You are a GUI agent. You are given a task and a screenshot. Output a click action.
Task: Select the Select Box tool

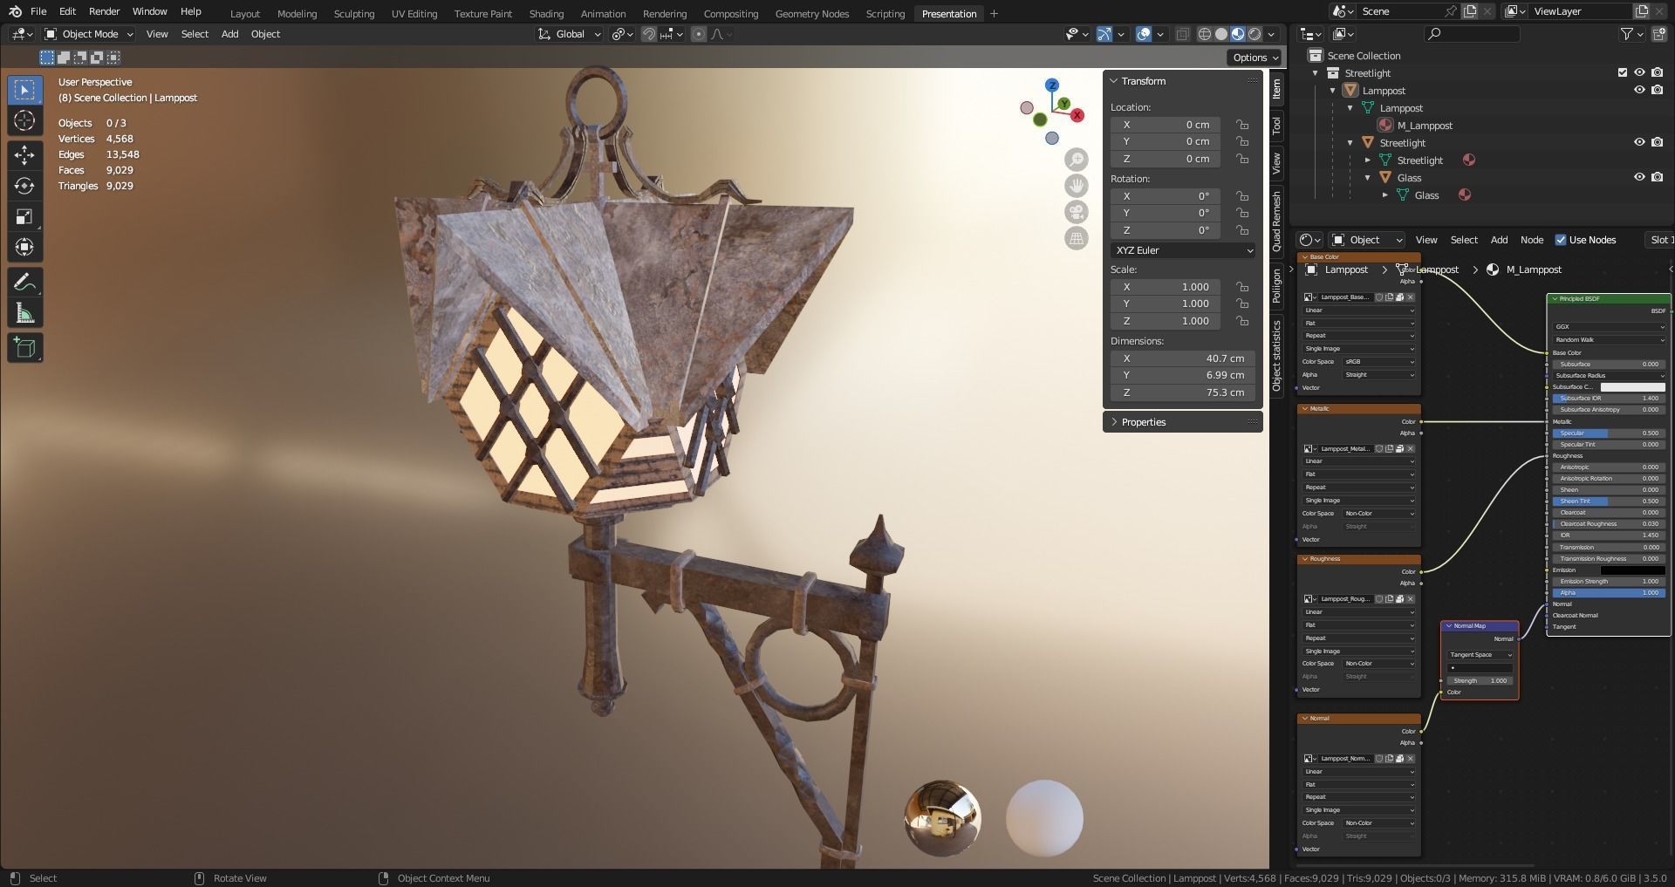point(24,90)
